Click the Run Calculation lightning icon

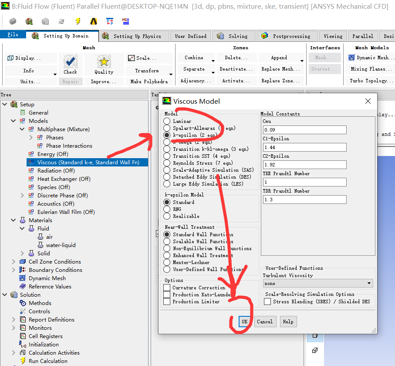click(23, 361)
